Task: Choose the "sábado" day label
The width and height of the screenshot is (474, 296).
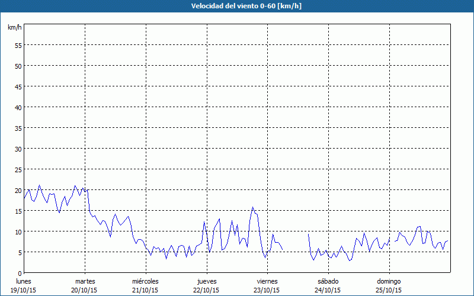Action: [x=328, y=281]
